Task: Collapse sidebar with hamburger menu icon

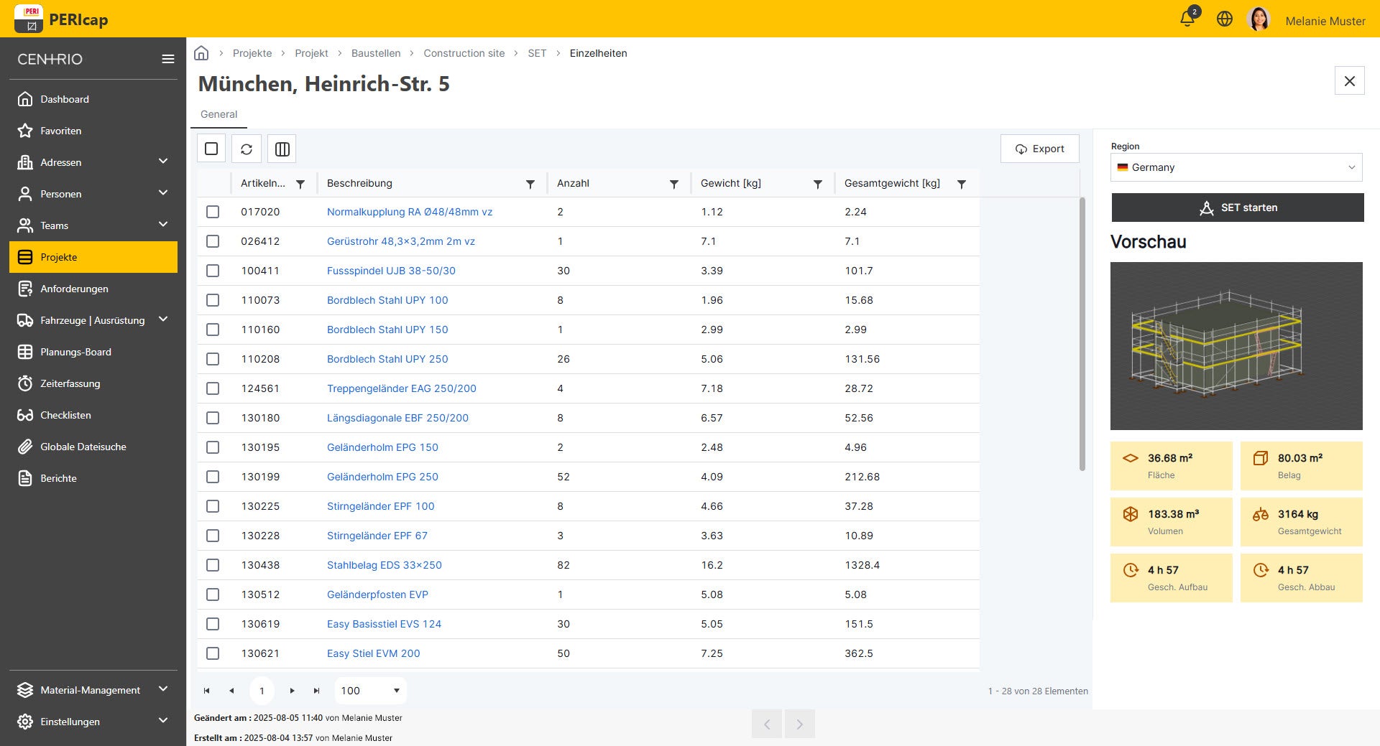Action: (x=168, y=59)
